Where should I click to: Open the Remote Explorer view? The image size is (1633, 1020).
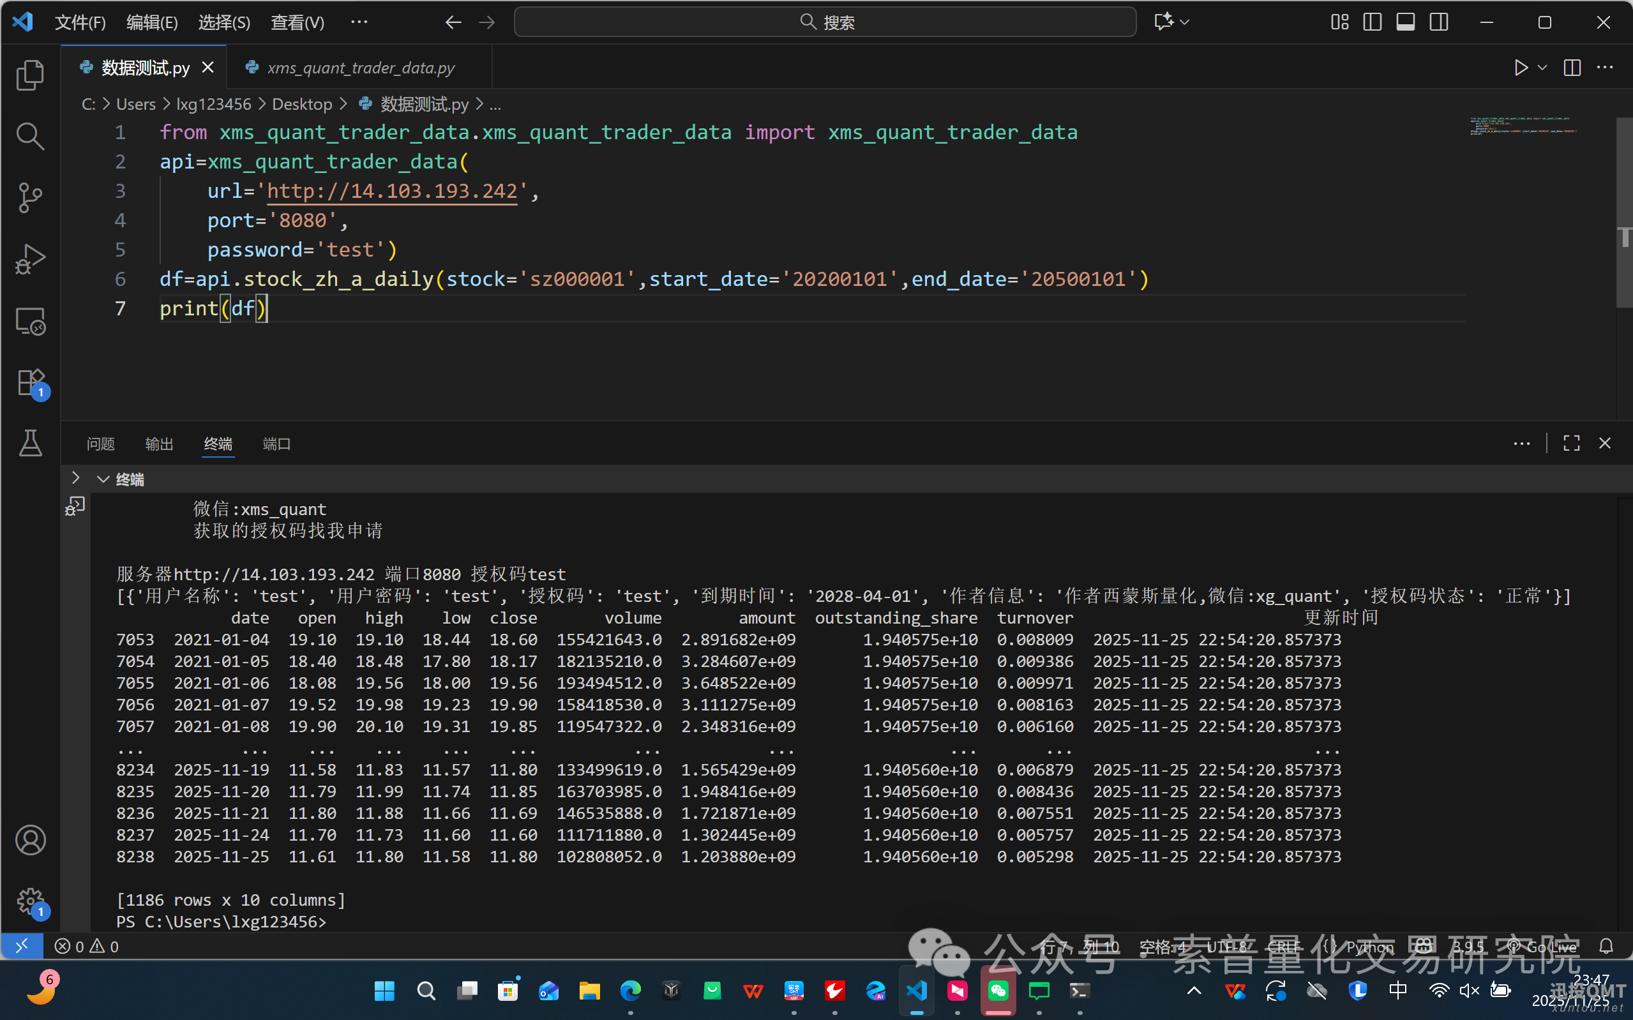29,321
